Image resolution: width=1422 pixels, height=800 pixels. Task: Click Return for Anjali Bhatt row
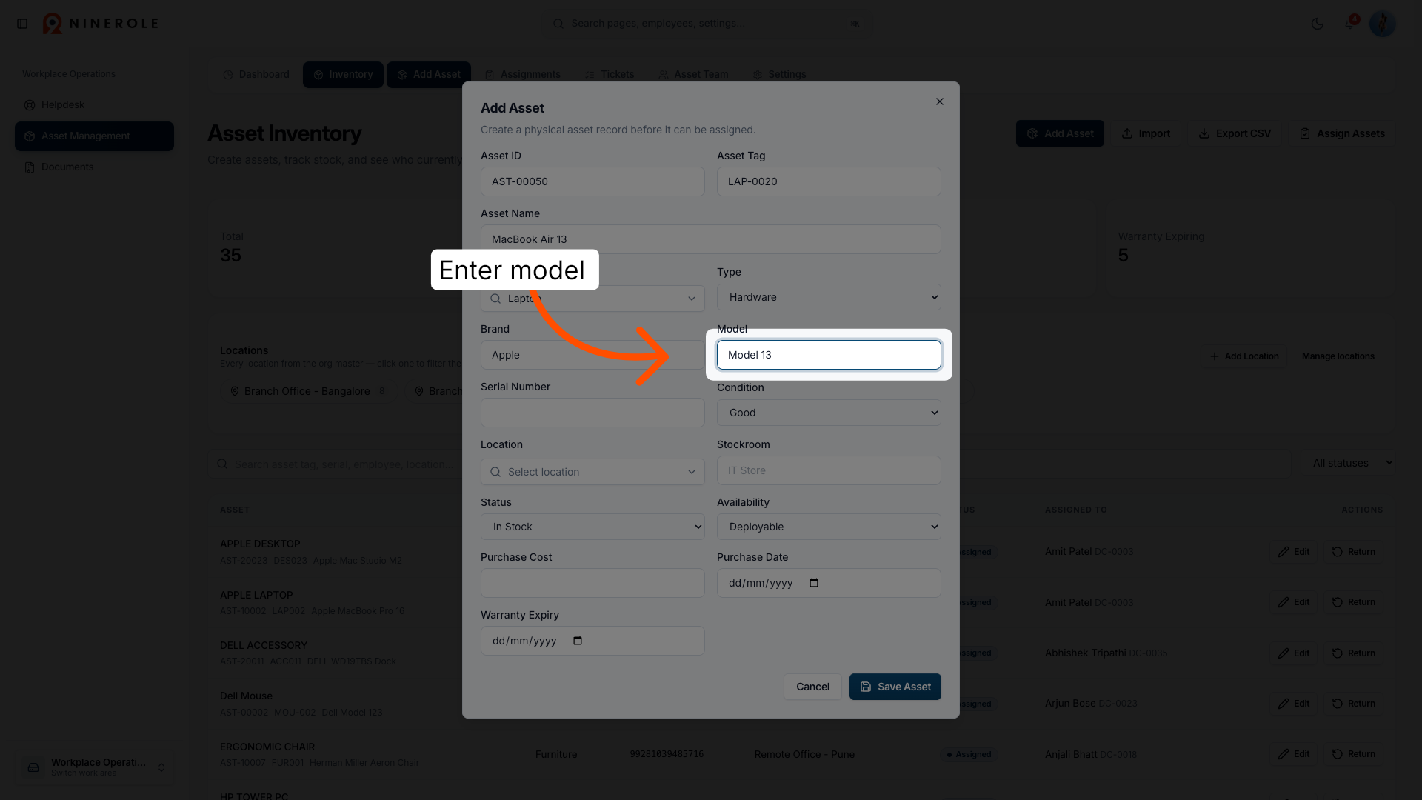1354,754
